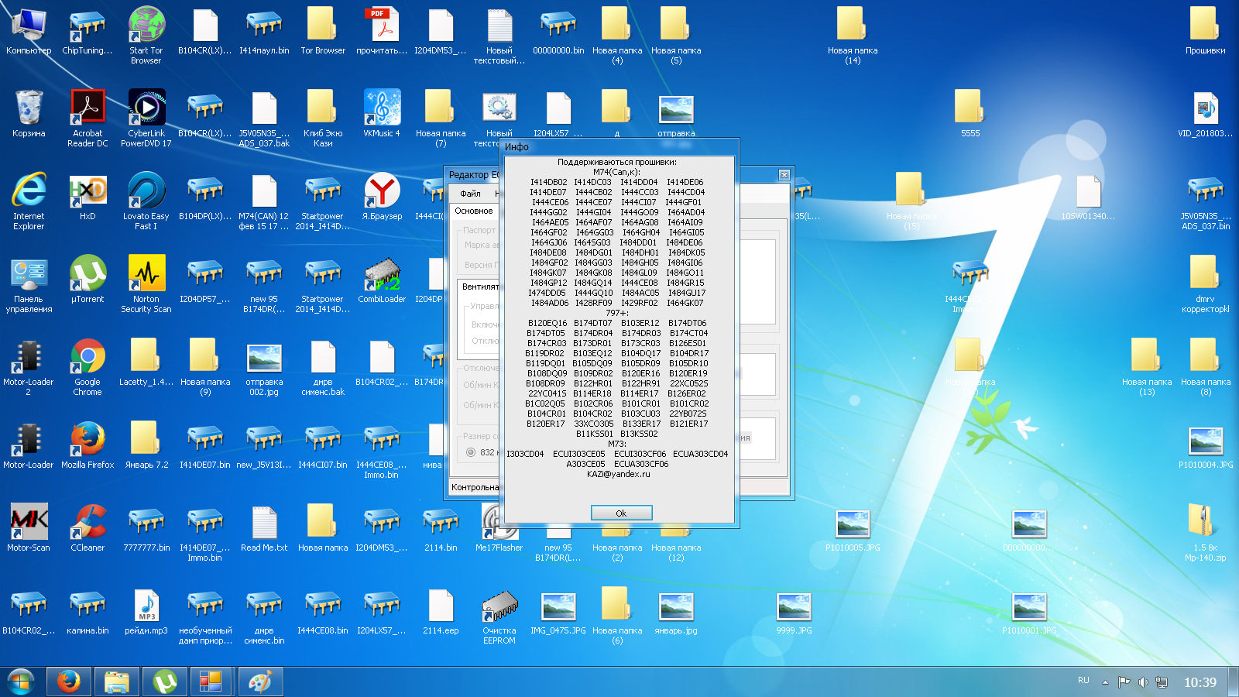The height and width of the screenshot is (697, 1239).
Task: Open the прочитать PDF file icon
Action: click(382, 32)
